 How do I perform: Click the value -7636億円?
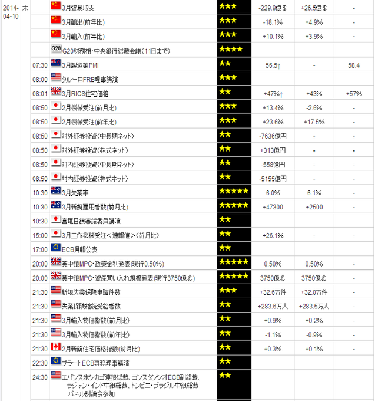(x=273, y=136)
